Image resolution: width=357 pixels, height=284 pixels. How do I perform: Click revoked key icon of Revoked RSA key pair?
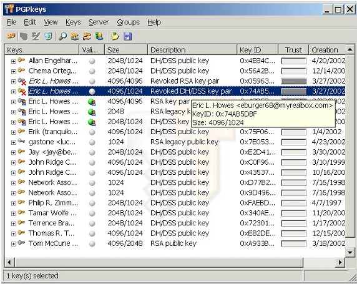[x=22, y=81]
